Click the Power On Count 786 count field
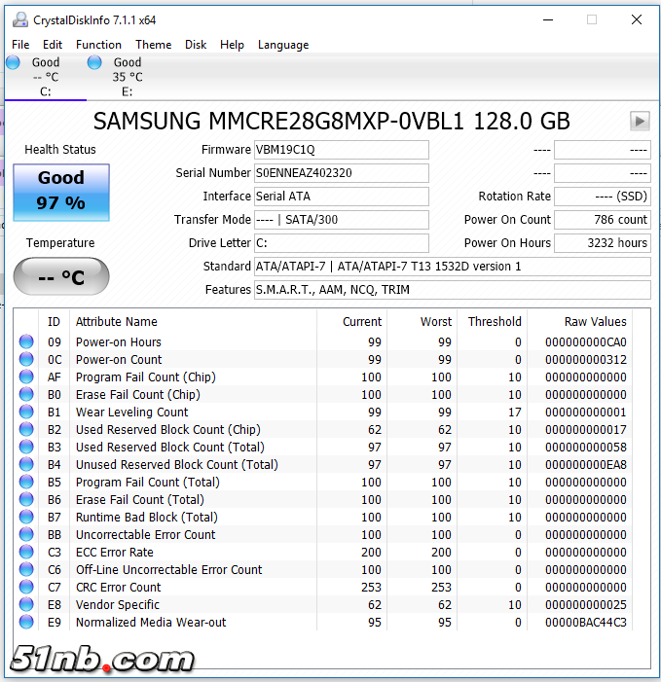The height and width of the screenshot is (682, 661). (603, 220)
